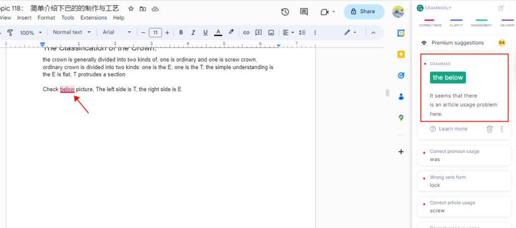Open the Arial font dropdown
This screenshot has width=516, height=228.
(x=117, y=32)
